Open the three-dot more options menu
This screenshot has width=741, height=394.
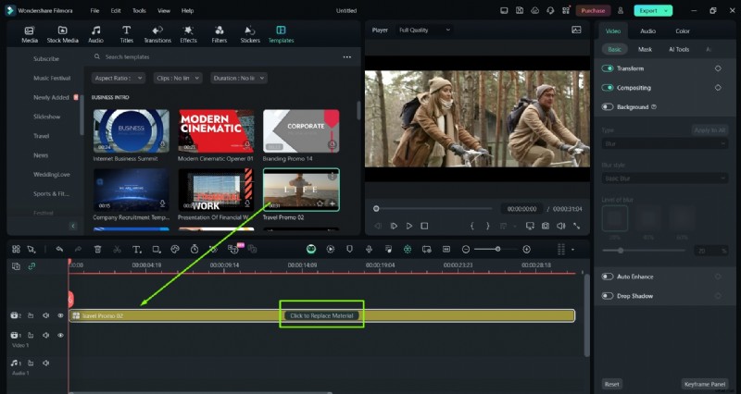pos(346,57)
